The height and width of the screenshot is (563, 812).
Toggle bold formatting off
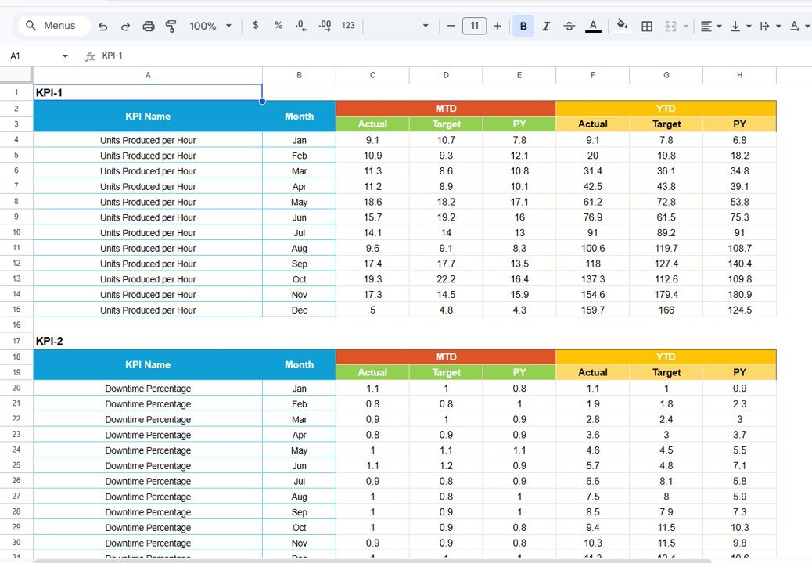523,25
